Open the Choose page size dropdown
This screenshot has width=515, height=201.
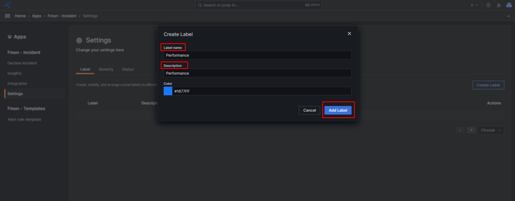click(491, 130)
